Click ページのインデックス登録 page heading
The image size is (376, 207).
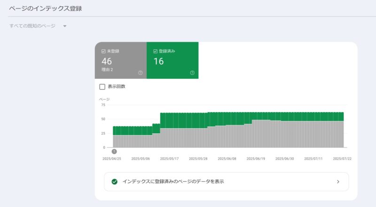pos(46,8)
